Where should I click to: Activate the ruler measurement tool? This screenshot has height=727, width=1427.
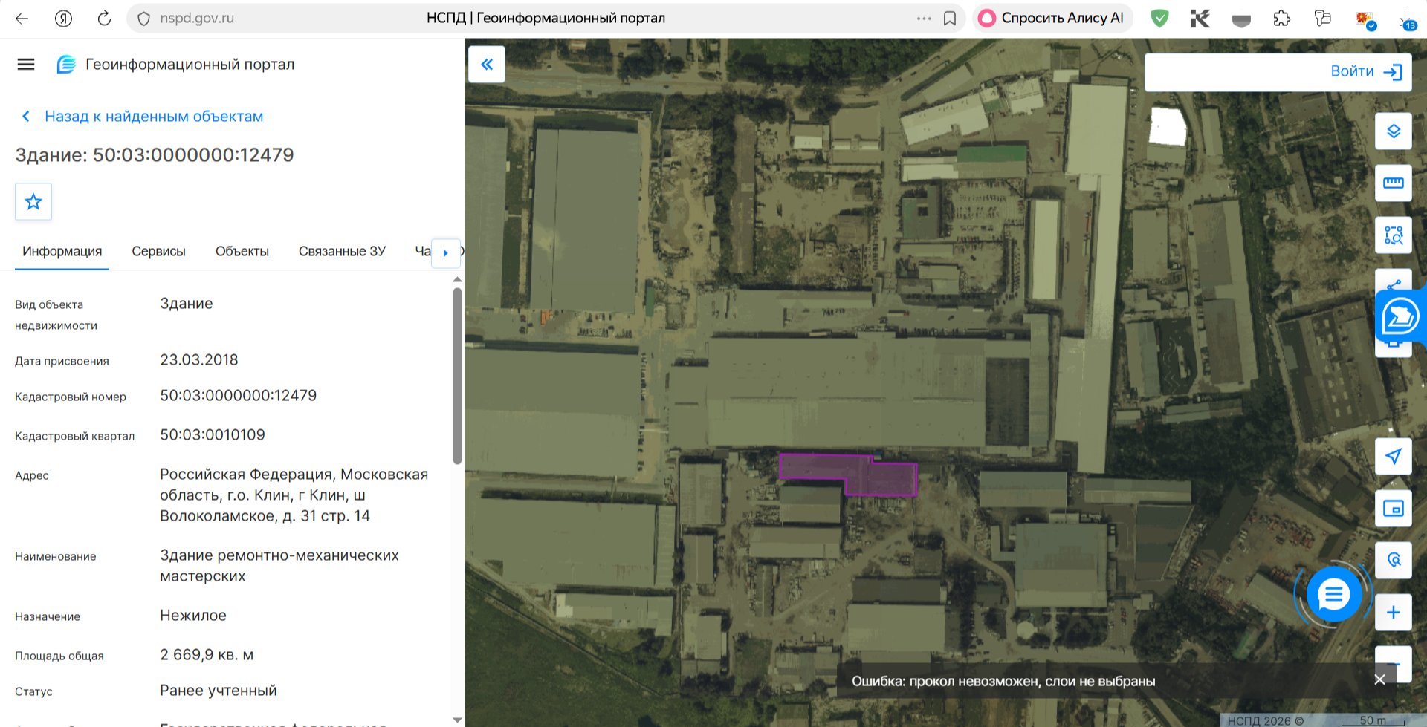click(1394, 183)
